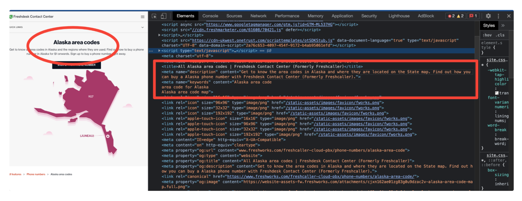The height and width of the screenshot is (201, 522).
Task: Toggle the :hov element state panel
Action: pyautogui.click(x=487, y=35)
